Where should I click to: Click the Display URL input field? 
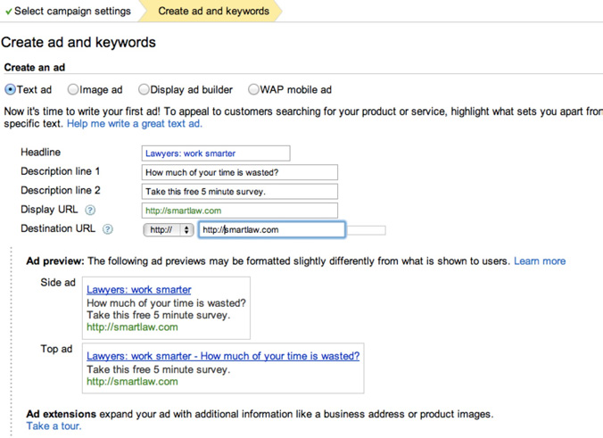tap(239, 211)
